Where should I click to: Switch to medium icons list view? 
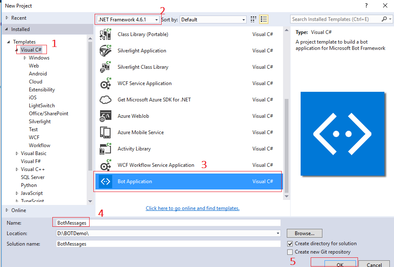(264, 19)
